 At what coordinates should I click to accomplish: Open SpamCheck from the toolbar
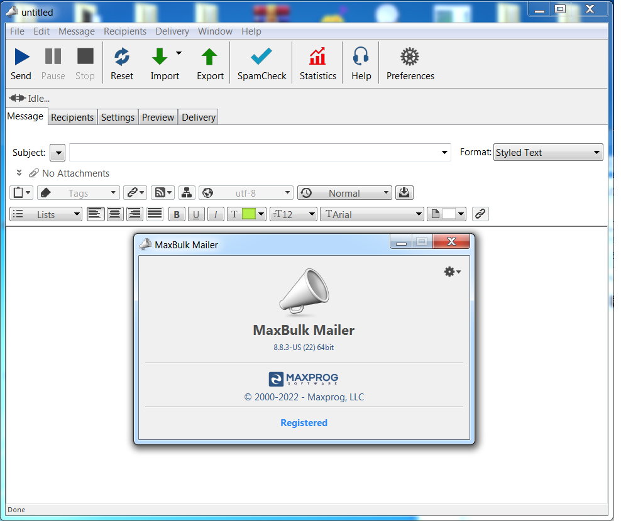[x=261, y=57]
